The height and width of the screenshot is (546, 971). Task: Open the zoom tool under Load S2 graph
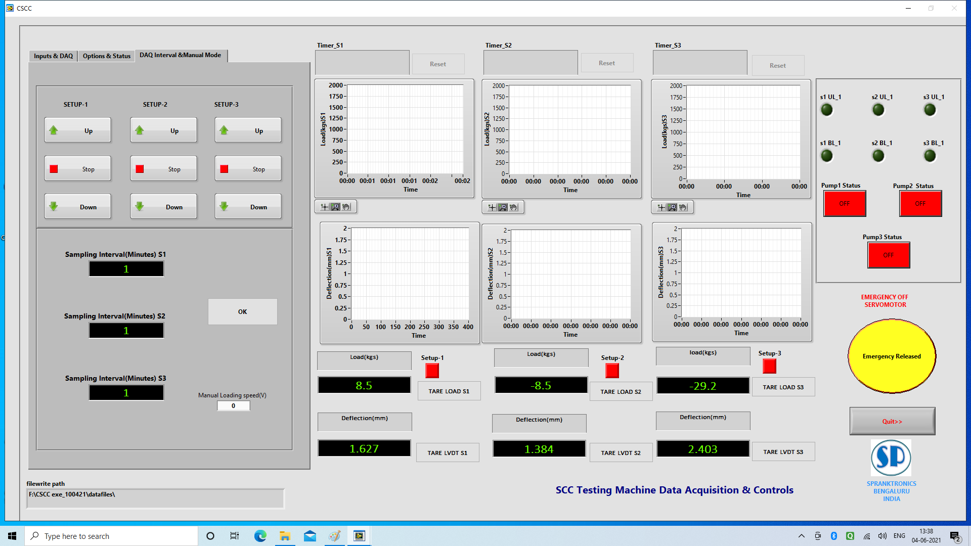click(503, 207)
